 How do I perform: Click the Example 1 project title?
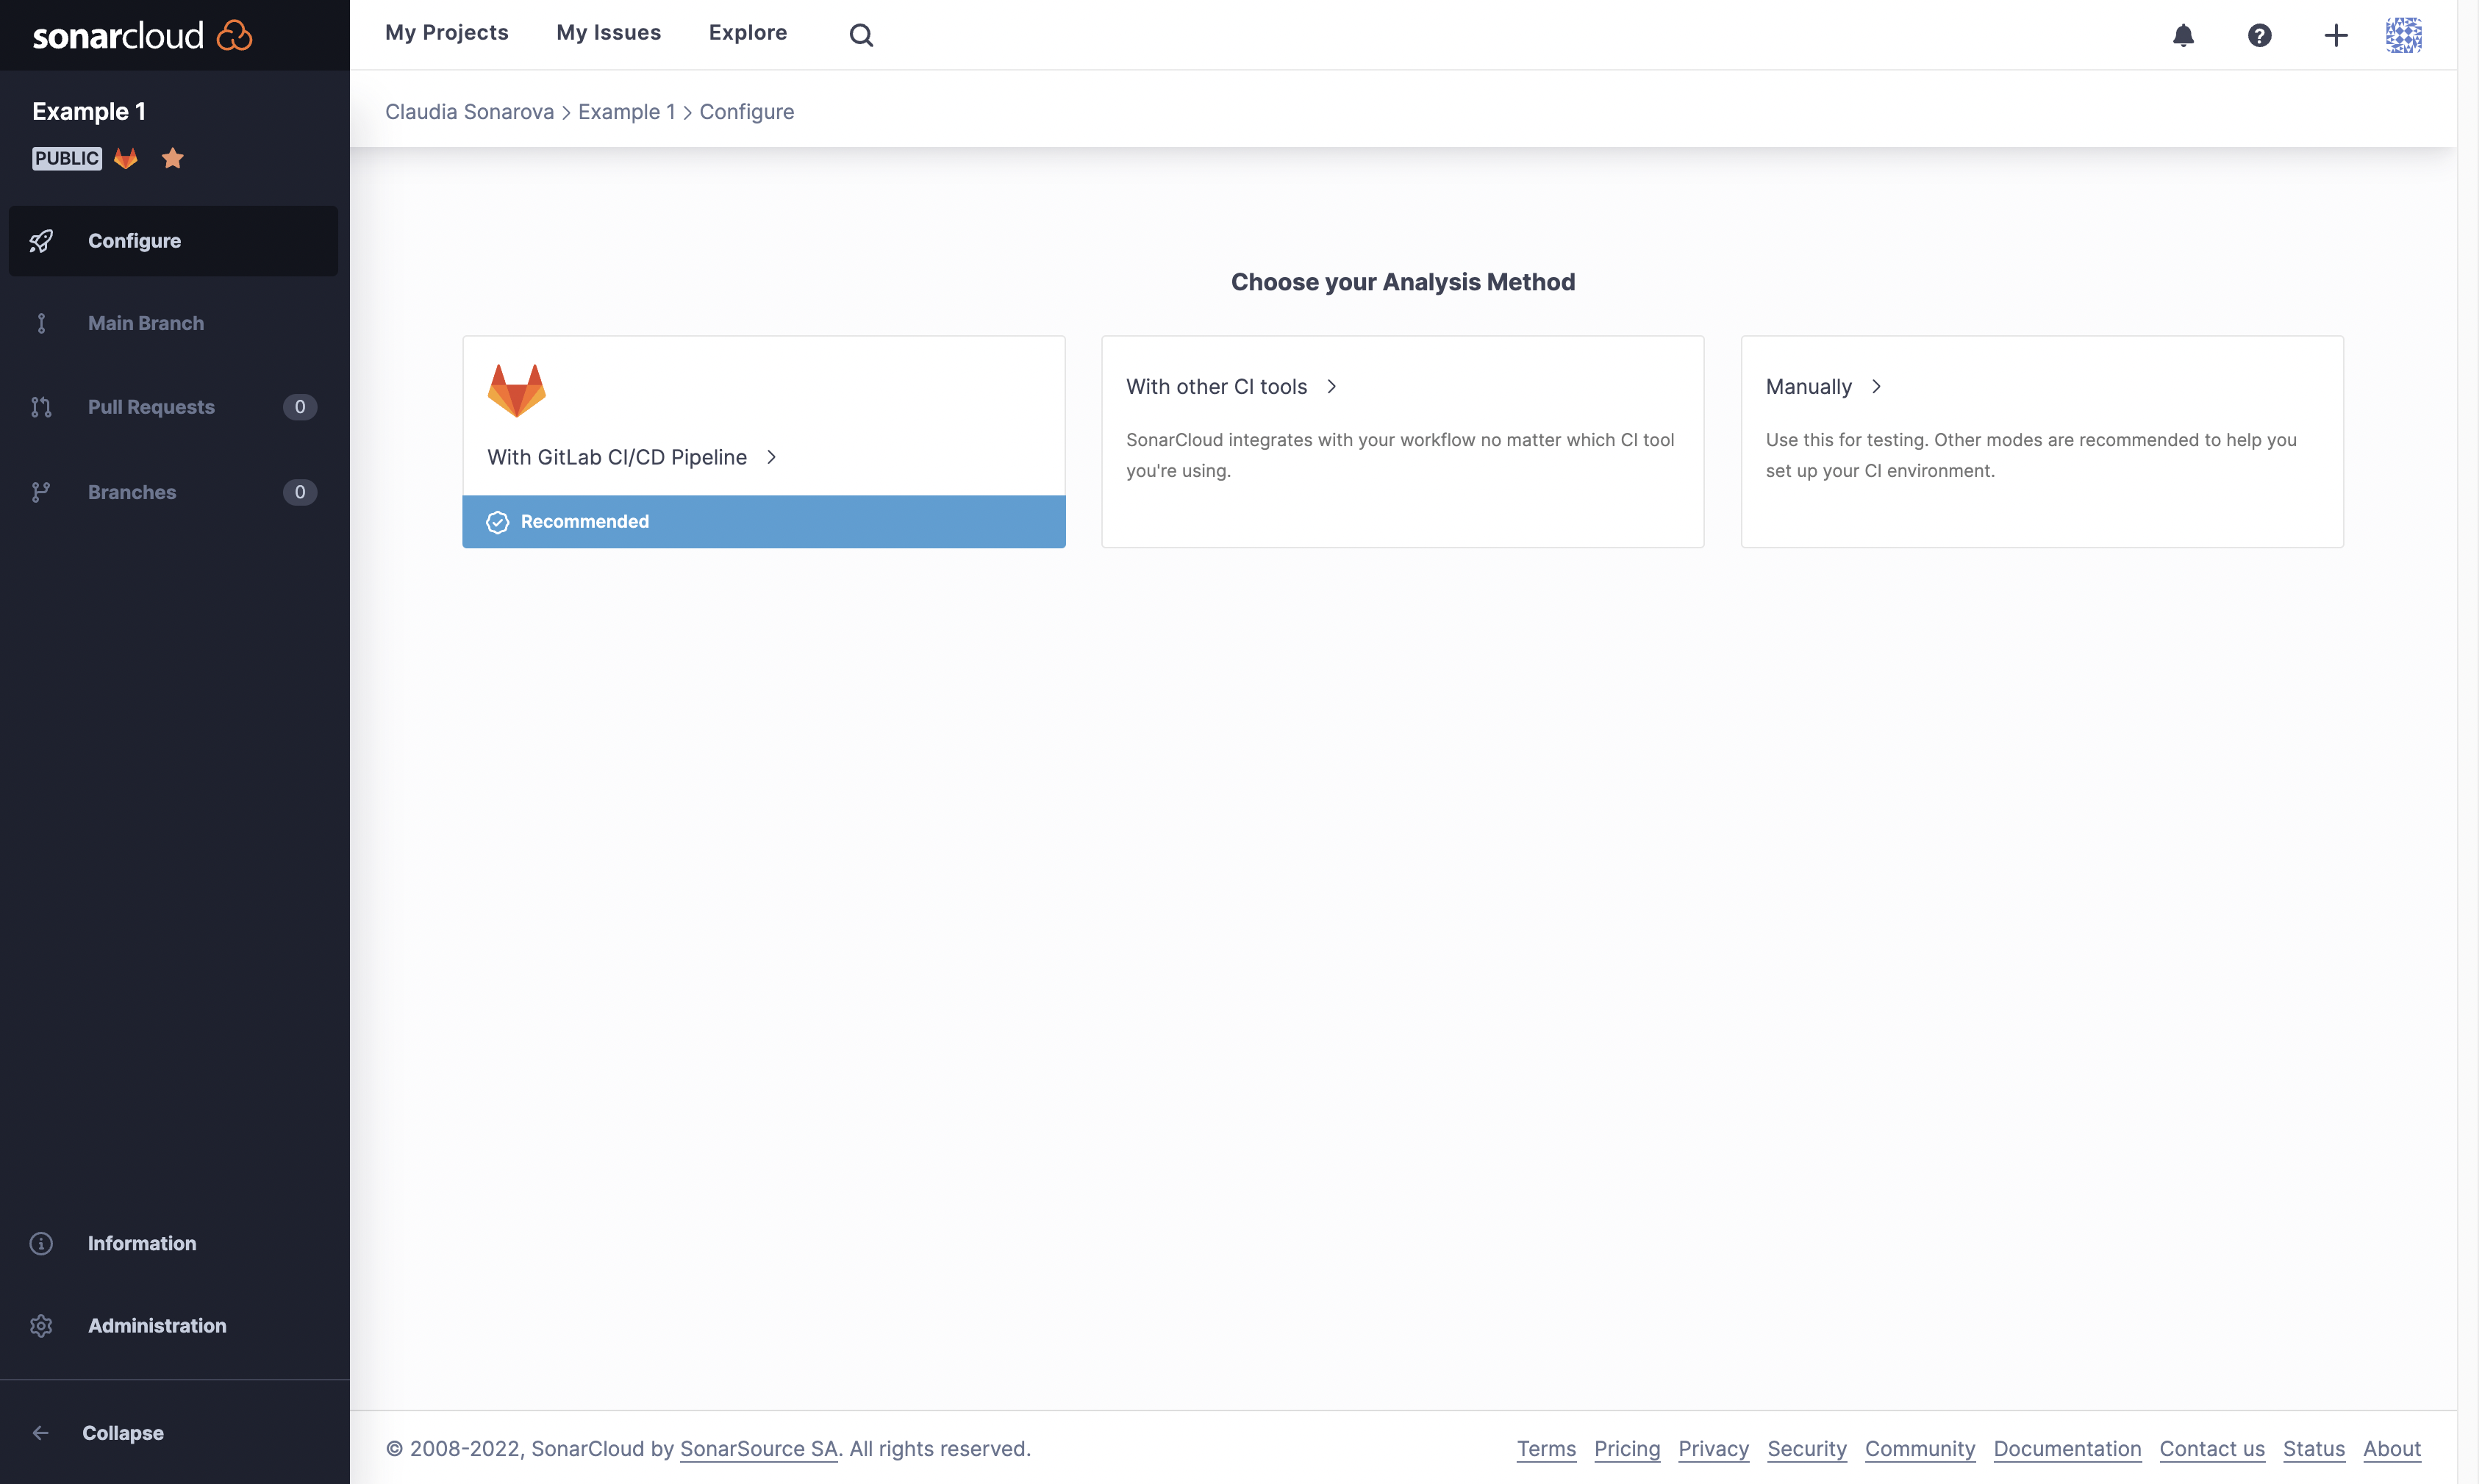[x=89, y=111]
